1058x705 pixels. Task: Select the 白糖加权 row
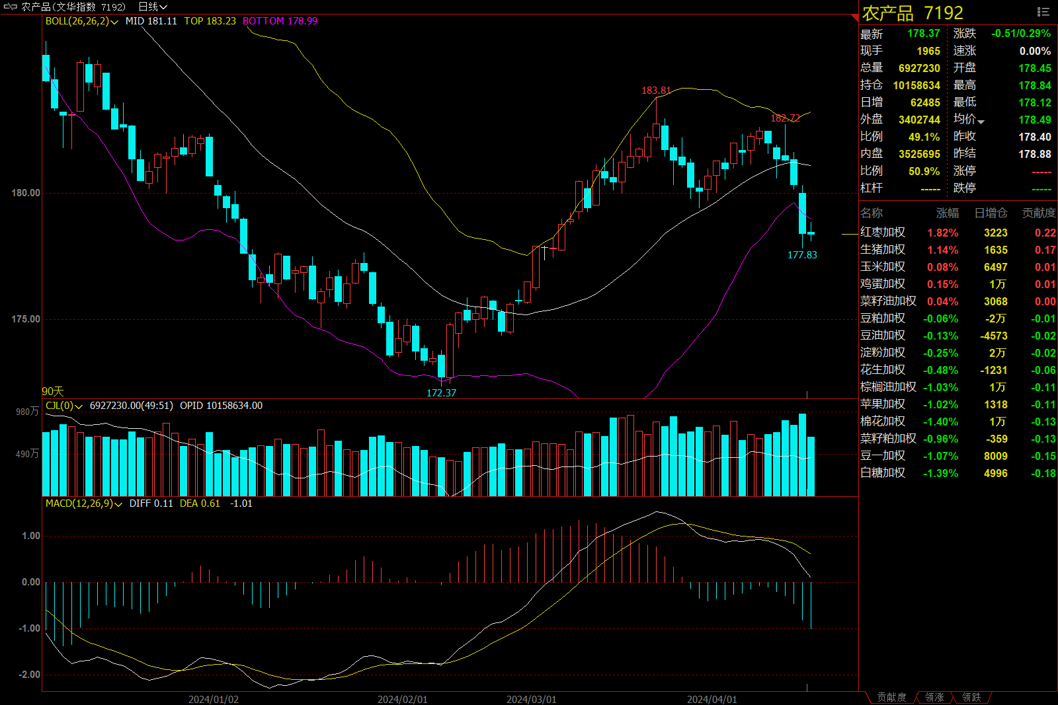958,473
